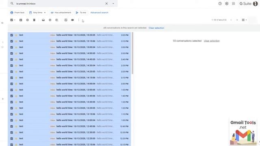Screen dimensions: 260x146
Task: Toggle the Has attachment filter chip
Action: [61, 13]
